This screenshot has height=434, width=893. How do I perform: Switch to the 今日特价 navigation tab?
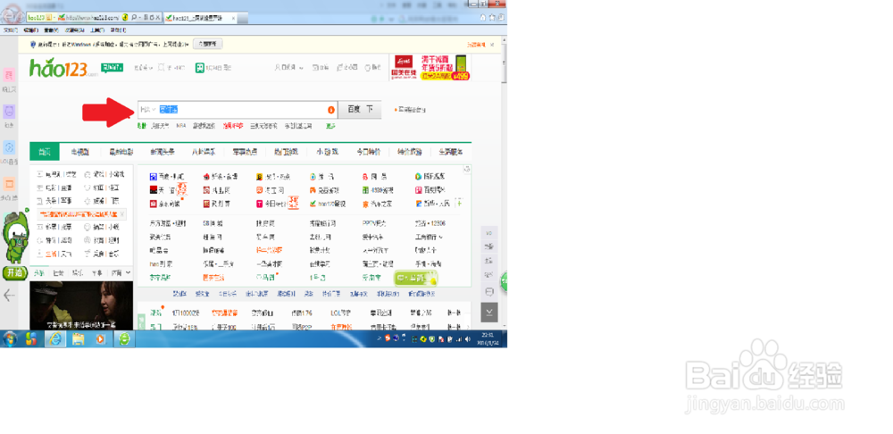[368, 152]
